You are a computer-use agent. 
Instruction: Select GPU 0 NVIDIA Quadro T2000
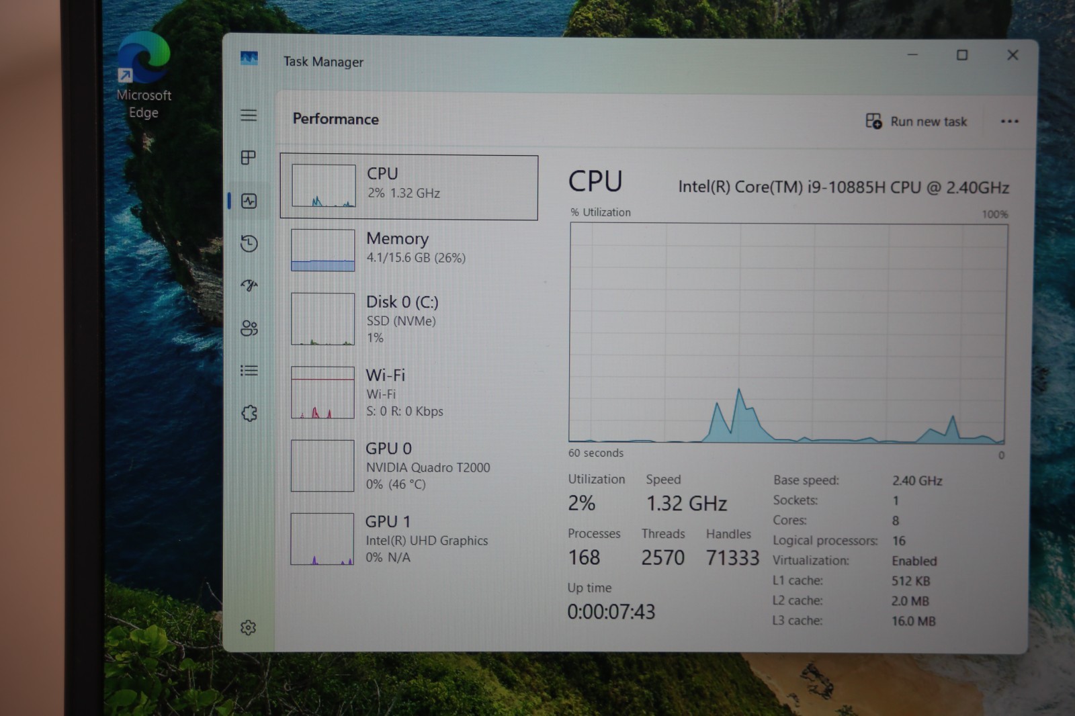408,465
